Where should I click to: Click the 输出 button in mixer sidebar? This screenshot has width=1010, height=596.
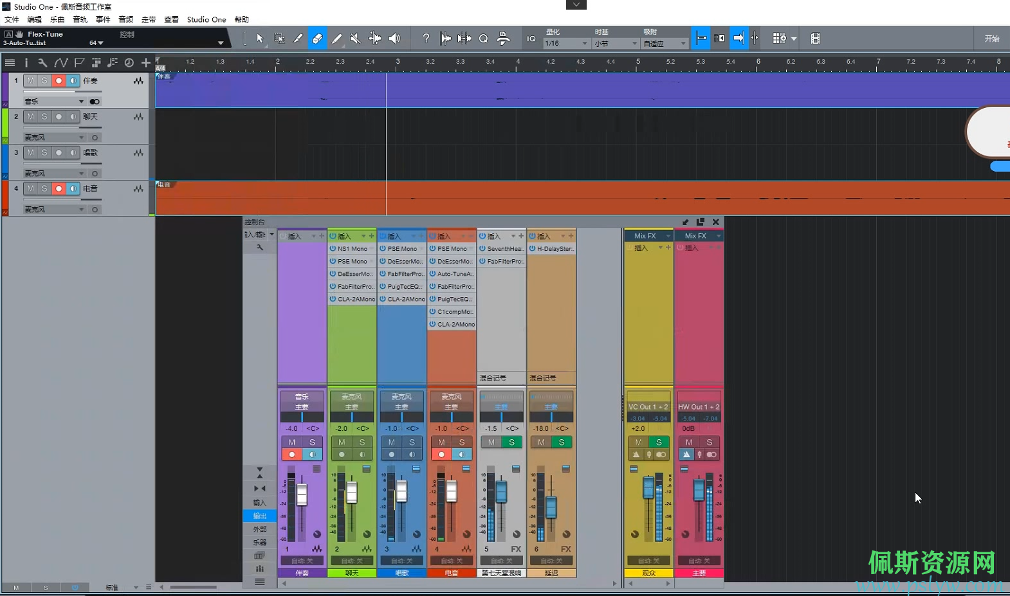point(259,516)
